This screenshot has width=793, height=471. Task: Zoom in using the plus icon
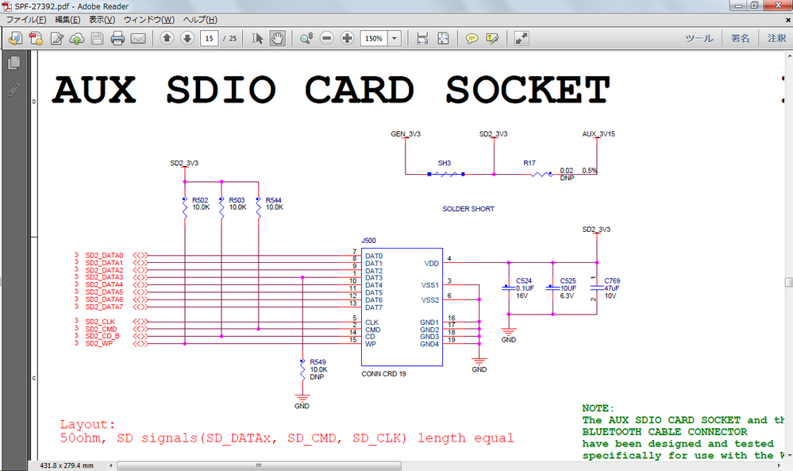pyautogui.click(x=347, y=38)
